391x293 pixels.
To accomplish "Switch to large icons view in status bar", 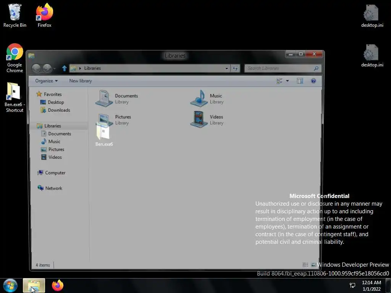I will click(313, 265).
